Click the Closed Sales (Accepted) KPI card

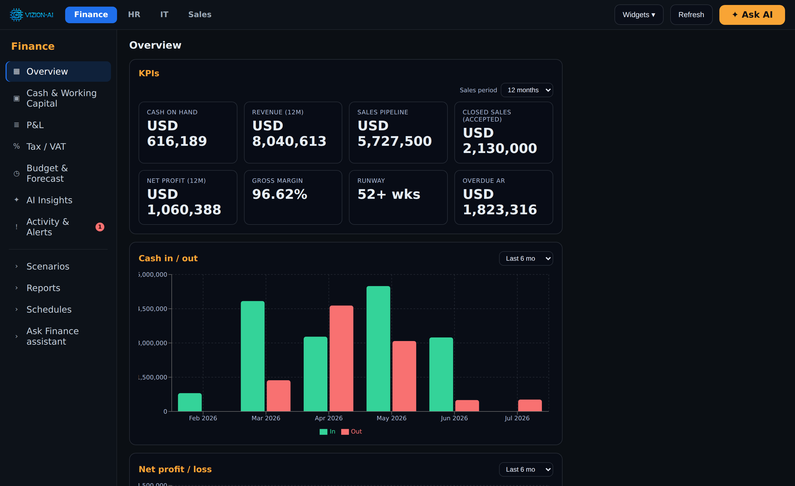[504, 133]
